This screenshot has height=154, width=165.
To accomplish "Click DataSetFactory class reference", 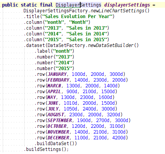I will pyautogui.click(x=66, y=45).
